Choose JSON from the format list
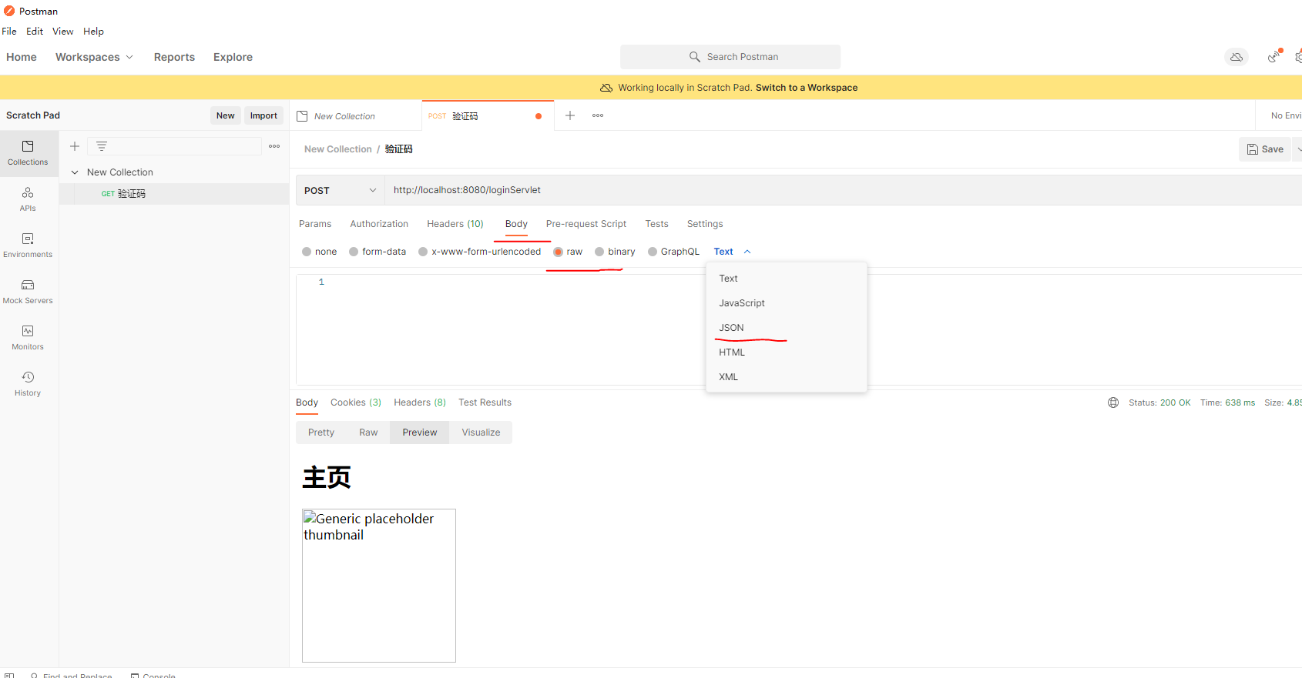1302x678 pixels. point(787,328)
